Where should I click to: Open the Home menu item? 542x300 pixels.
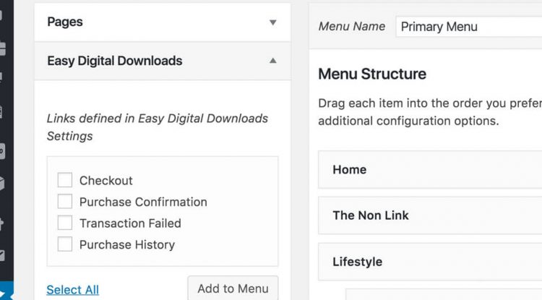click(430, 170)
